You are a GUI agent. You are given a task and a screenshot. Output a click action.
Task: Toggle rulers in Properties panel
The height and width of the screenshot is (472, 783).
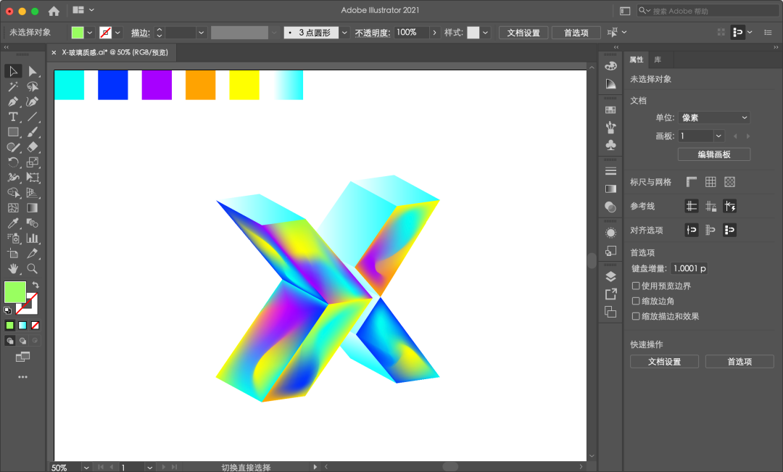click(691, 182)
